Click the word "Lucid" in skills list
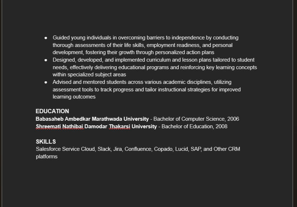 click(x=181, y=149)
